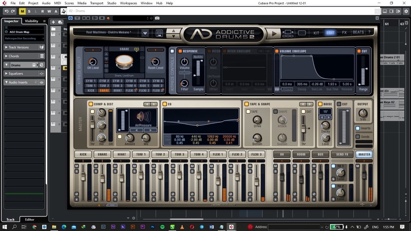Screen dimensions: 411x231
Task: Collapse the Audio Inserts section
Action: [6, 82]
